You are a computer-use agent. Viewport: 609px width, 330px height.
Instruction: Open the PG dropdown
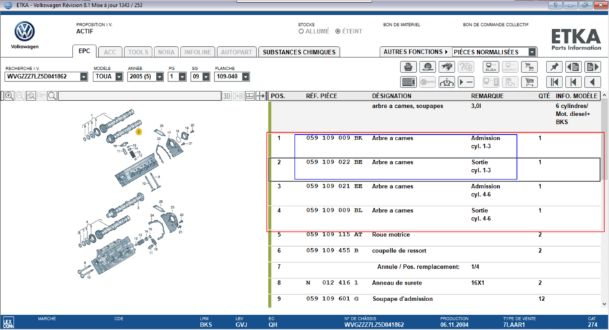click(182, 76)
